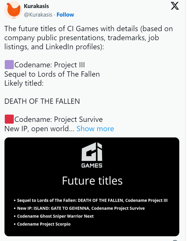Click the red square emoji
This screenshot has width=187, height=241.
click(9, 119)
